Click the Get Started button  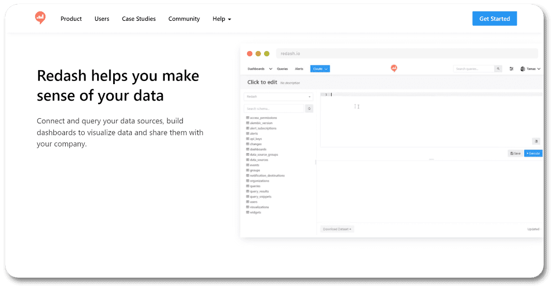[x=495, y=19]
